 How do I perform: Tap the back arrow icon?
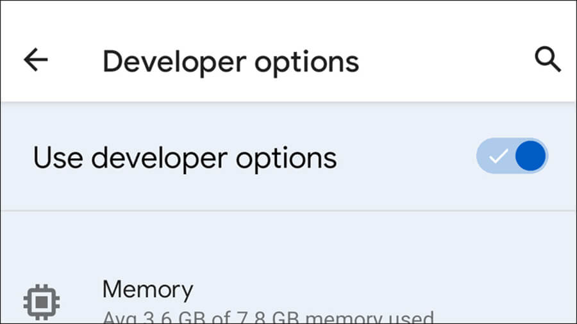click(36, 60)
